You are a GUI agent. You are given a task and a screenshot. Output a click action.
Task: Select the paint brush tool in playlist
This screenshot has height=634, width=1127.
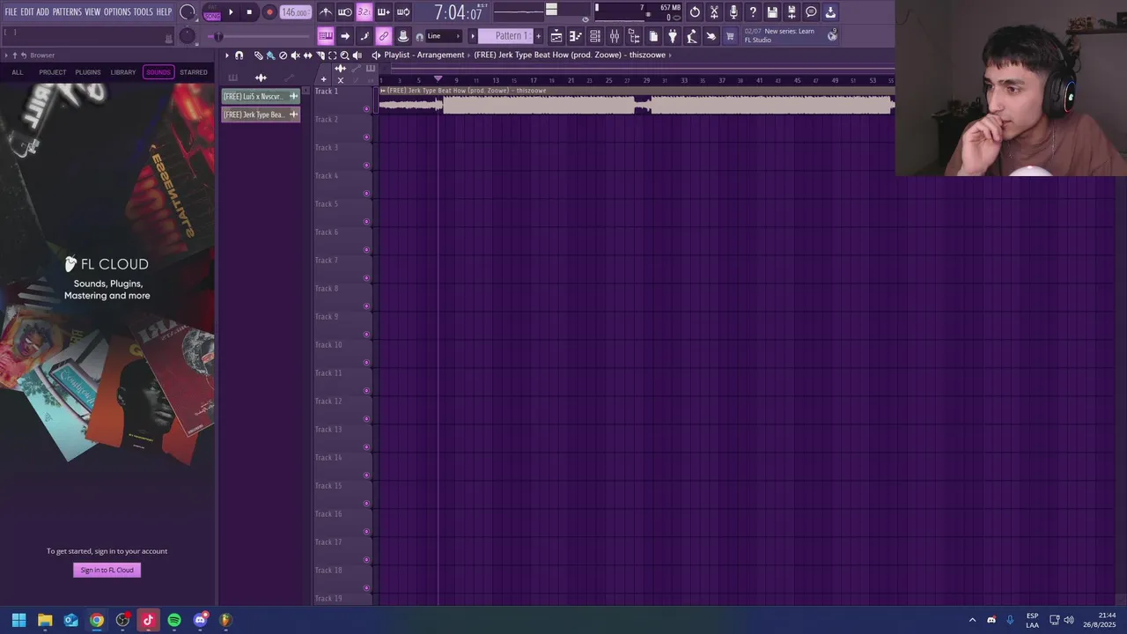click(x=270, y=55)
